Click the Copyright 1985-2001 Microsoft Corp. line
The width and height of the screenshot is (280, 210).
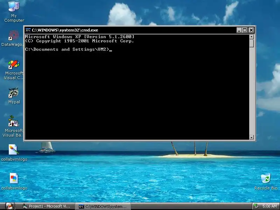point(79,41)
